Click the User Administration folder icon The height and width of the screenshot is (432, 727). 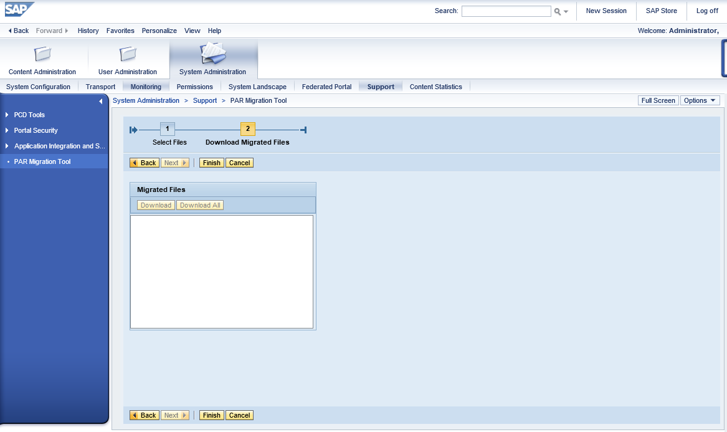coord(128,54)
